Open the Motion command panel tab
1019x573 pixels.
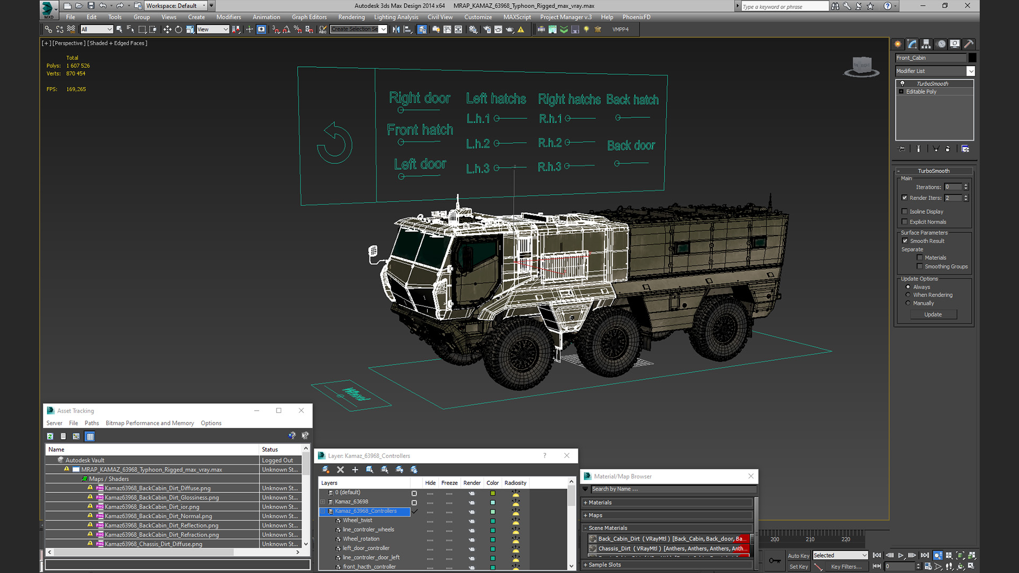click(x=941, y=44)
